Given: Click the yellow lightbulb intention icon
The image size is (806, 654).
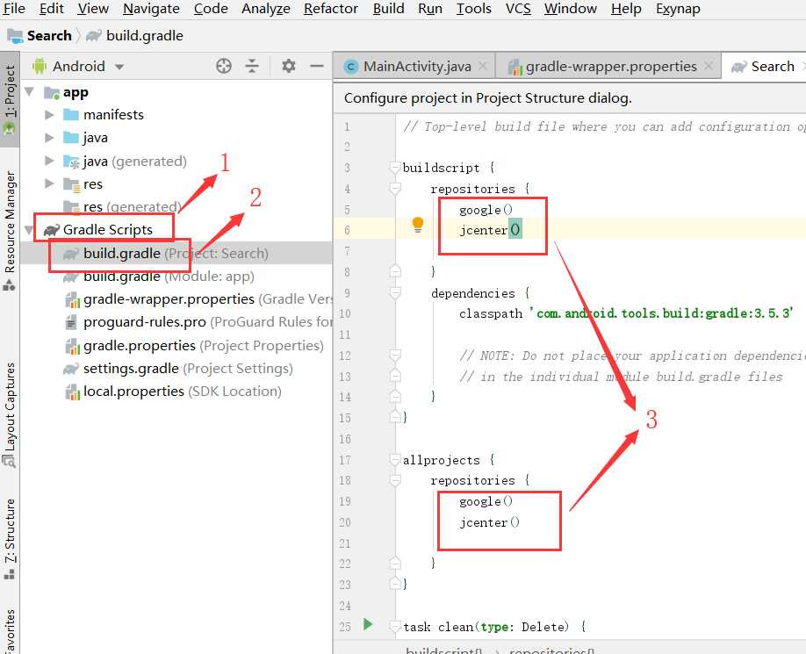Looking at the screenshot, I should tap(418, 225).
